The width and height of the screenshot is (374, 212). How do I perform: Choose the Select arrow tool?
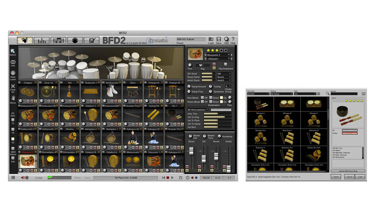[13, 51]
